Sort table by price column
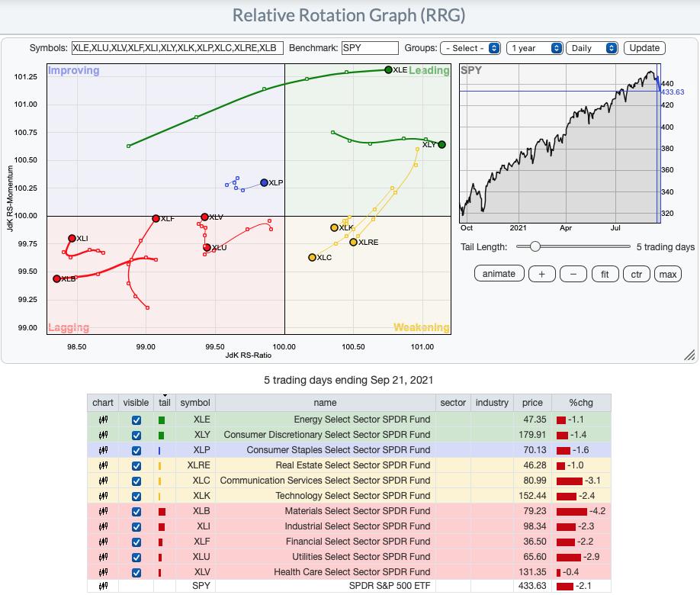 532,403
